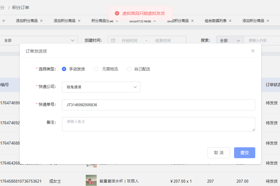Image resolution: width=280 pixels, height=186 pixels.
Task: Open the 能量瓷活水杯 product thumbnail
Action: point(91,181)
